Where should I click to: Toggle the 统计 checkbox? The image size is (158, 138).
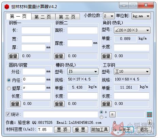(x=8, y=114)
